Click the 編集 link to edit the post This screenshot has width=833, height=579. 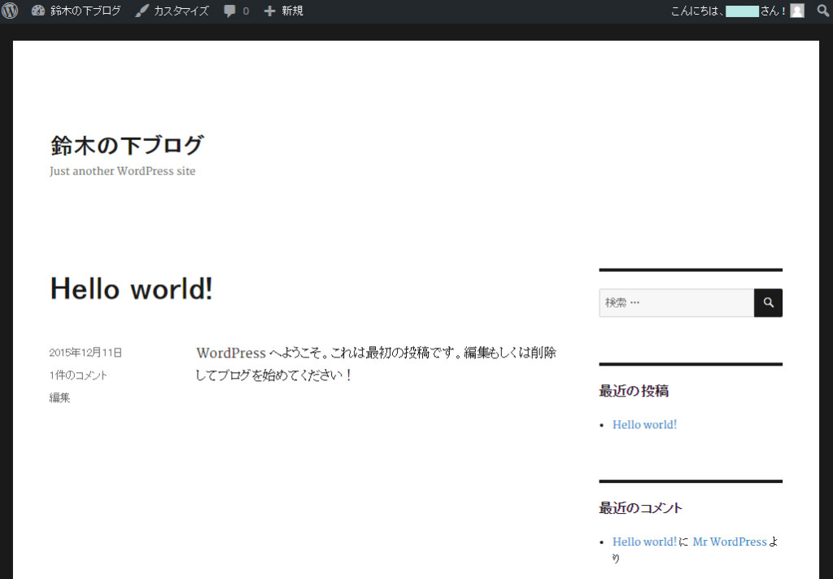click(59, 397)
